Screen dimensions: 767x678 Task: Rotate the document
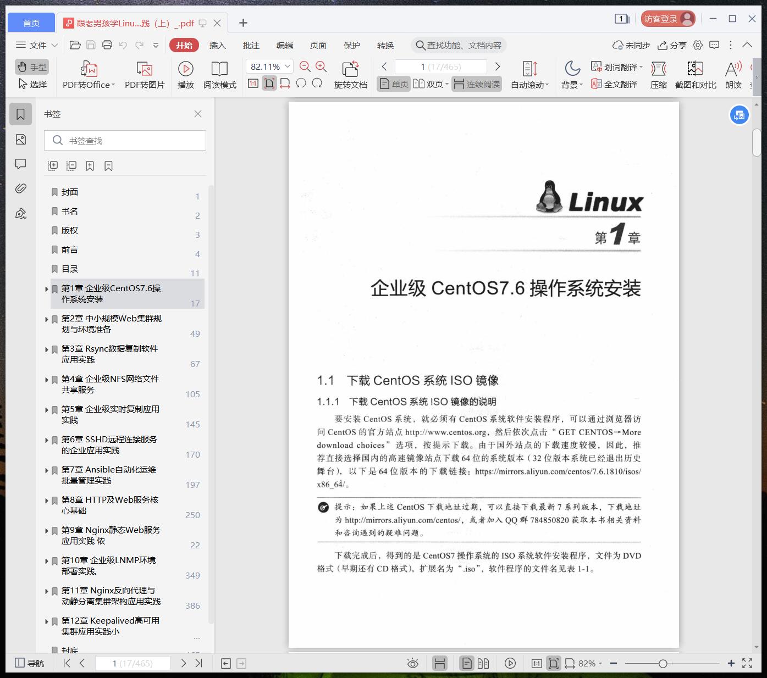(350, 75)
